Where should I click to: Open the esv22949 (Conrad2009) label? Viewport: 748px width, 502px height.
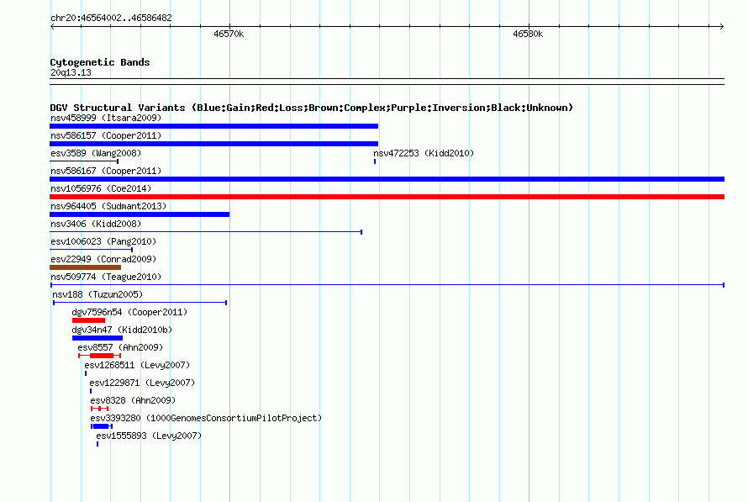coord(103,259)
